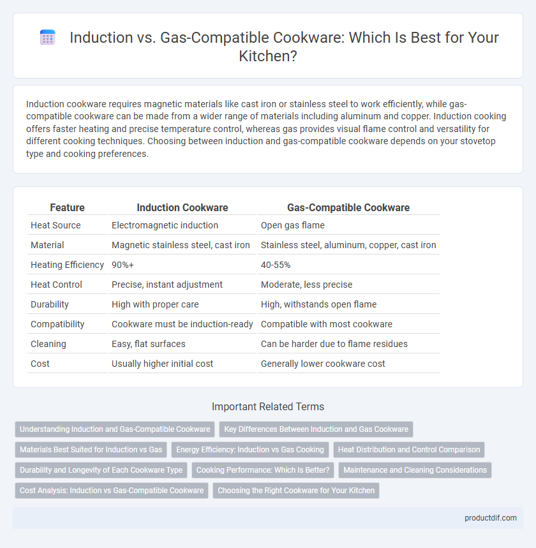Click the Feature column header
This screenshot has height=548, width=536.
67,207
